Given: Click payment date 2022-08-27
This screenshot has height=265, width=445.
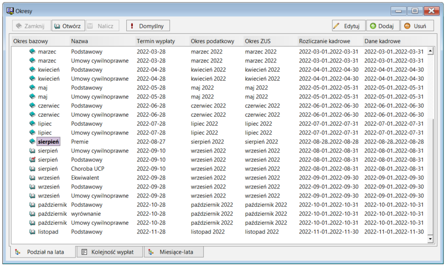Looking at the screenshot, I should click(151, 142).
